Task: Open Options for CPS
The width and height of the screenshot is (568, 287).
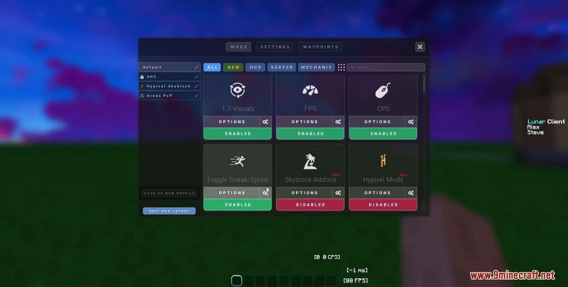Action: [x=377, y=122]
